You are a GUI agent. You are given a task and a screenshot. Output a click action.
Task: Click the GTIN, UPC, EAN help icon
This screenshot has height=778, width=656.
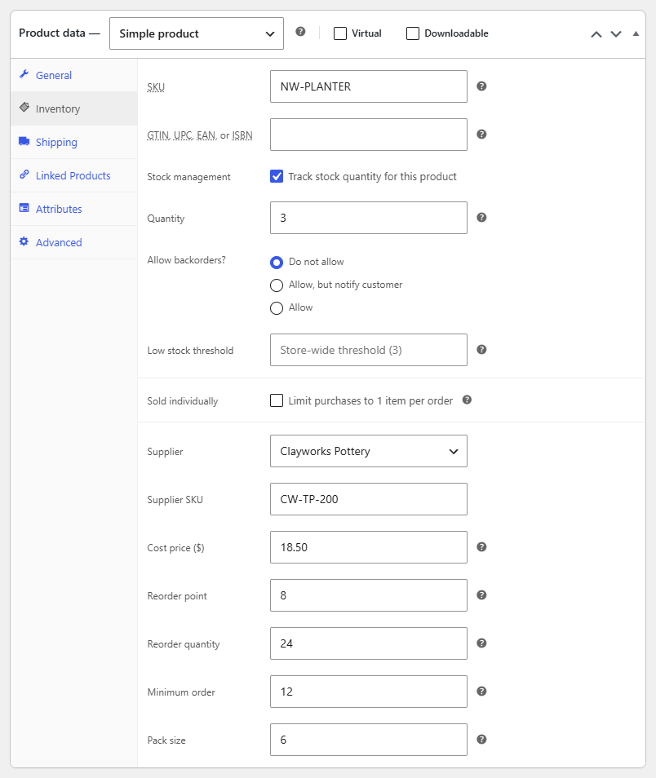click(x=481, y=135)
